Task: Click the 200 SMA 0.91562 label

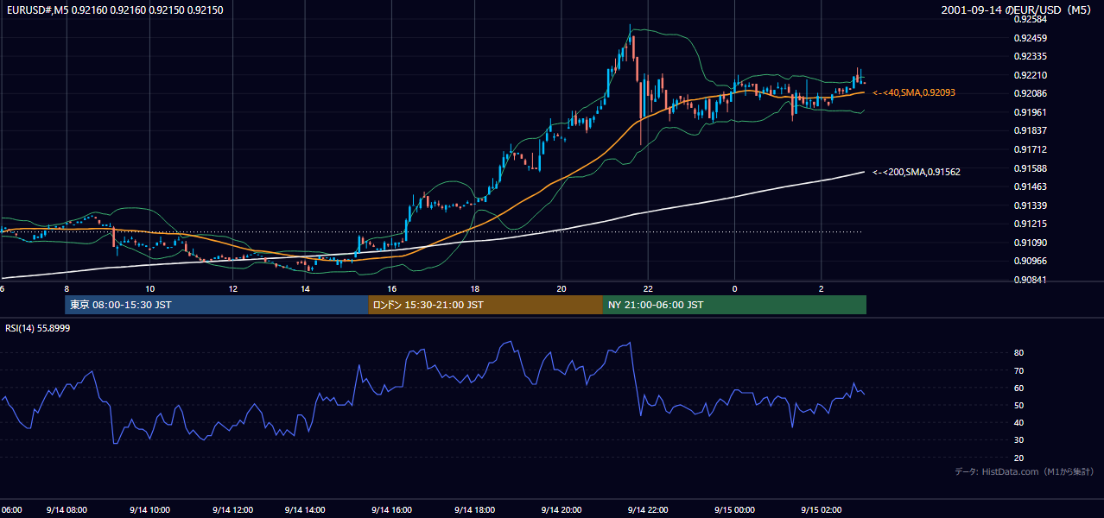Action: (917, 172)
